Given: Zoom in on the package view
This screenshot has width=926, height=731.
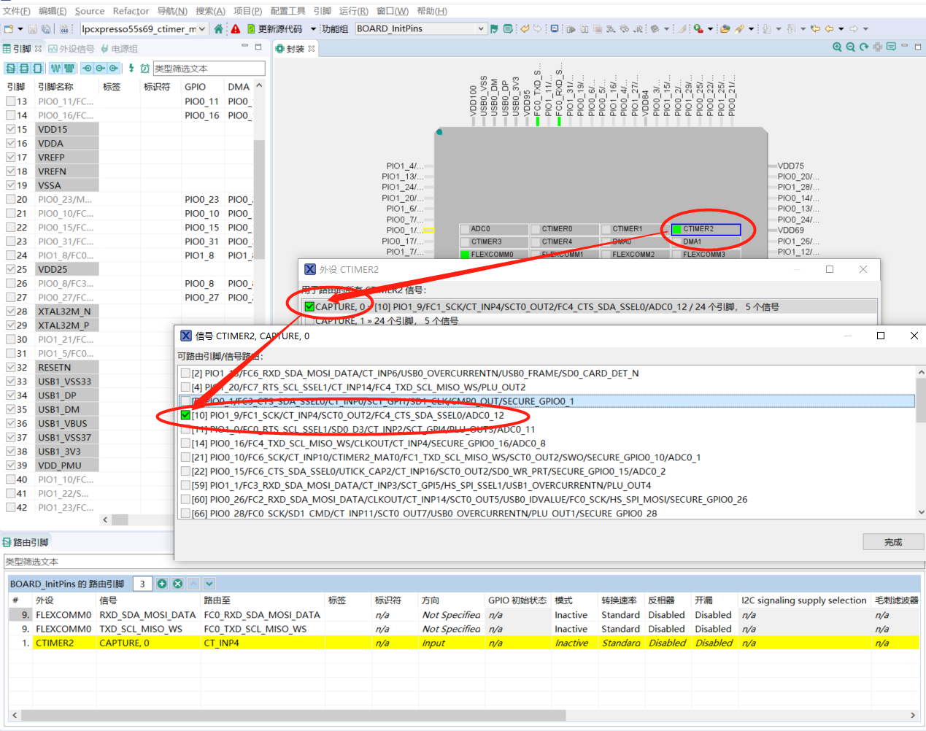Looking at the screenshot, I should coord(837,47).
